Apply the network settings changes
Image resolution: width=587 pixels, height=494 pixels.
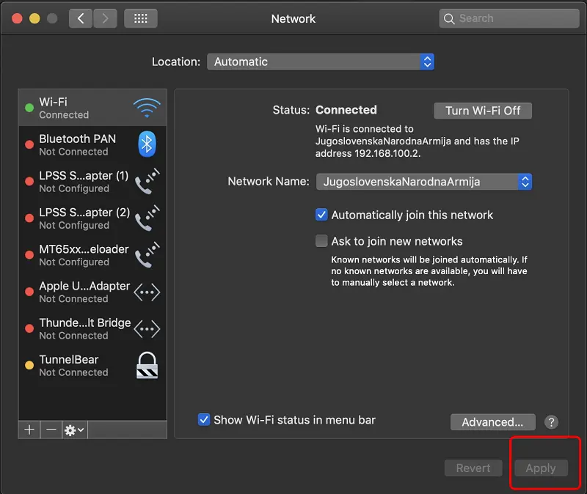[x=541, y=468]
